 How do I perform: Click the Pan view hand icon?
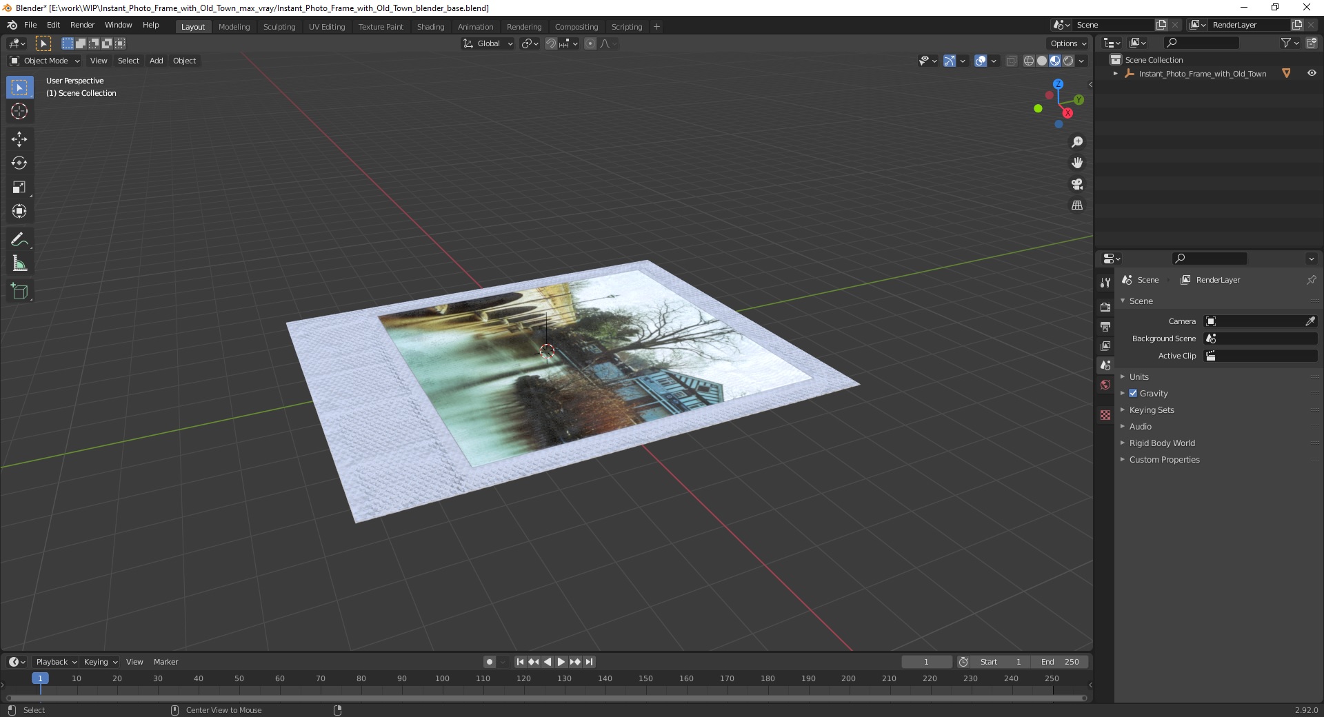pos(1076,163)
